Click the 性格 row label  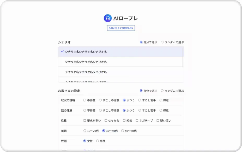click(64, 121)
